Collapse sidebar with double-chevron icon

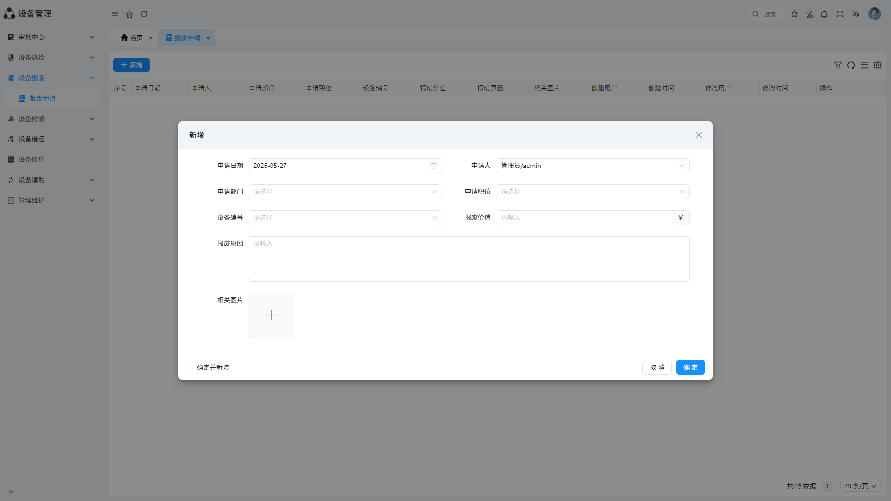(11, 492)
